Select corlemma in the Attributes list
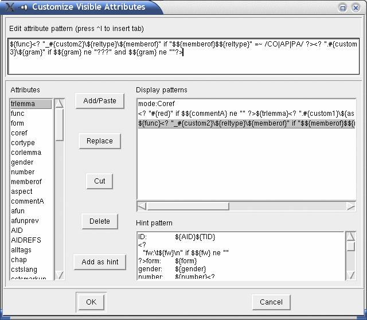Viewport: 367px width, 320px height. [x=31, y=153]
